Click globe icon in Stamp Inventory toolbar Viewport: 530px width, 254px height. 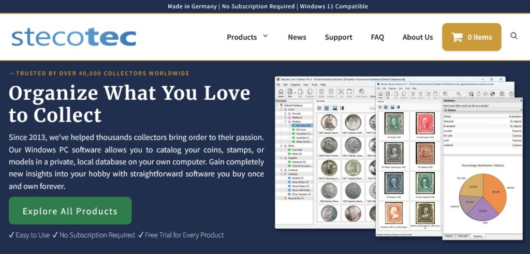coord(493,94)
